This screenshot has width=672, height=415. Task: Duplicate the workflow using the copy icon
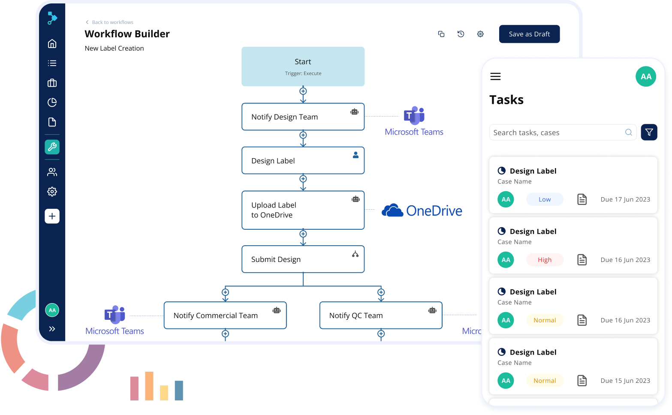(x=441, y=34)
